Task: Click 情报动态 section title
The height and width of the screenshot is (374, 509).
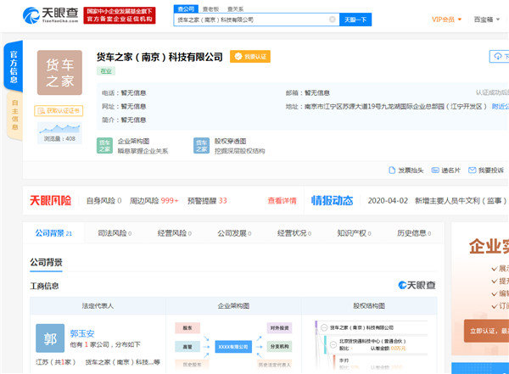Action: pyautogui.click(x=332, y=201)
